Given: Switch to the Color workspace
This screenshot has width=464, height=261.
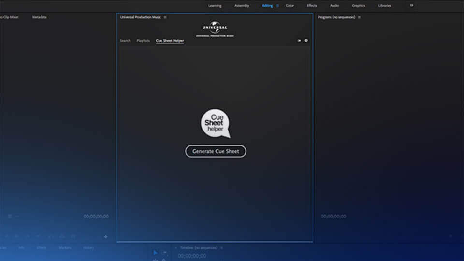Looking at the screenshot, I should (x=290, y=6).
